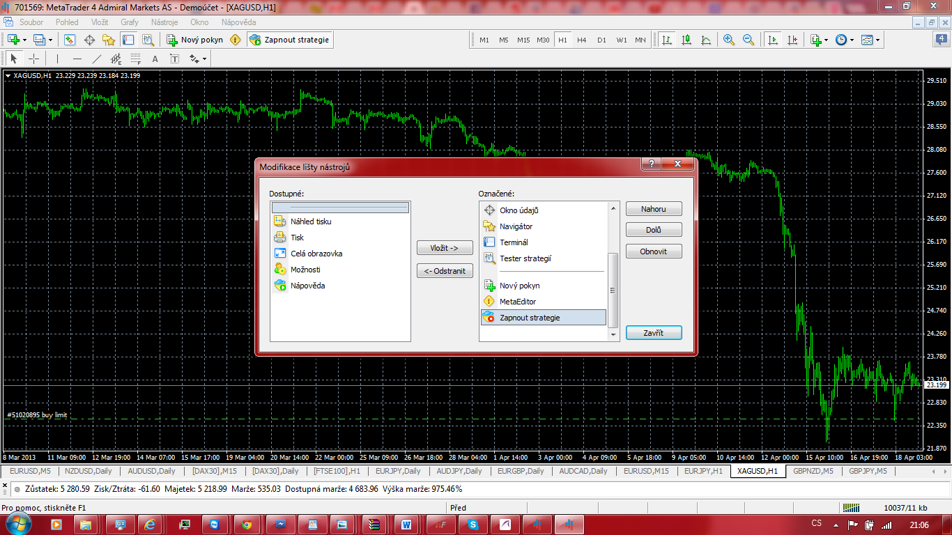
Task: Open Strategy Tester toolbar icon
Action: coord(148,40)
